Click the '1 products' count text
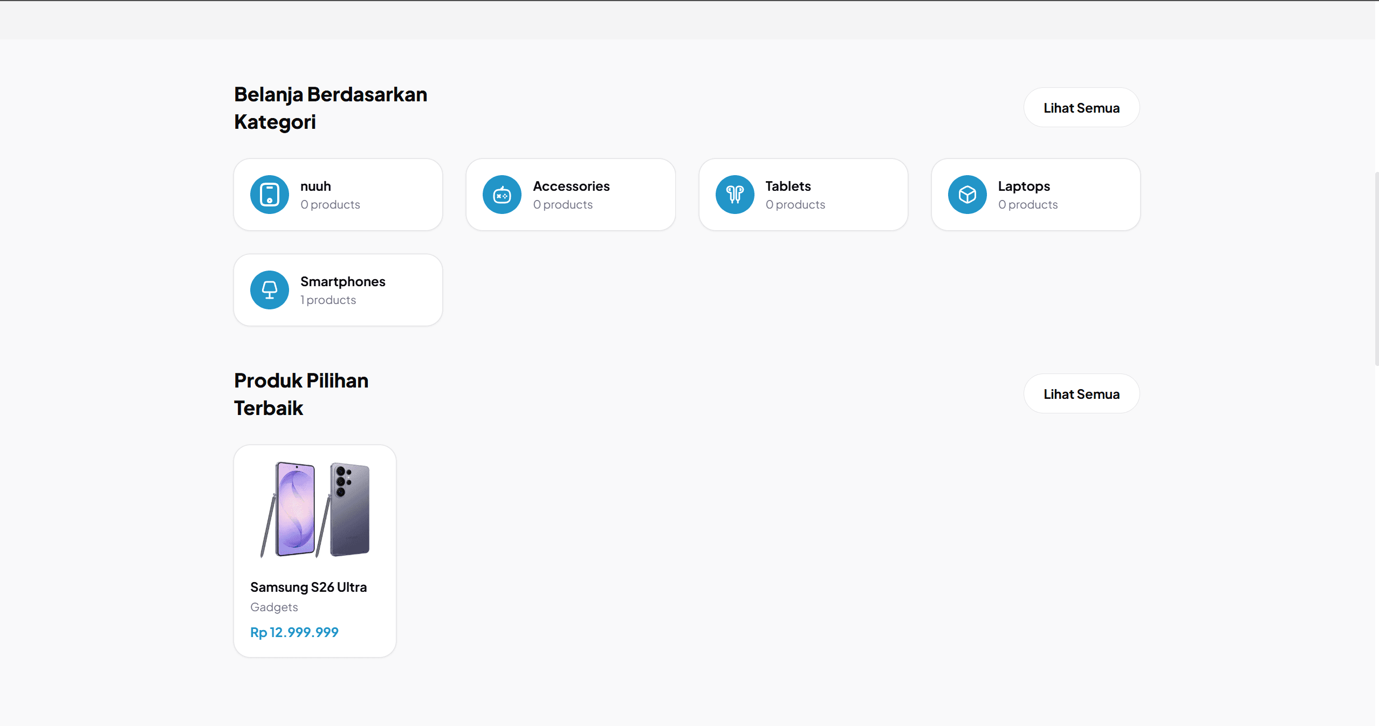Image resolution: width=1379 pixels, height=726 pixels. (x=328, y=300)
